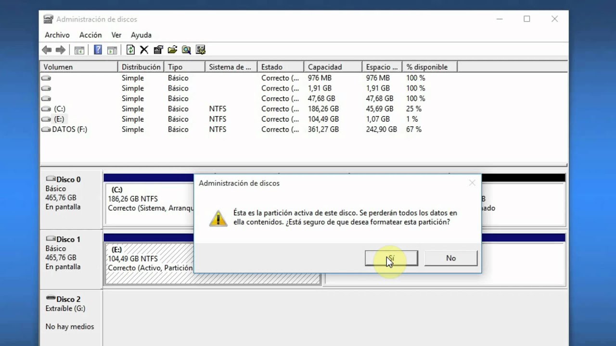Screen dimensions: 616x346
Task: Click the open folder toolbar icon
Action: point(172,49)
